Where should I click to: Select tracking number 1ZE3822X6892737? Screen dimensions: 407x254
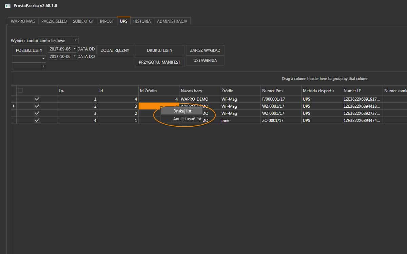point(362,113)
